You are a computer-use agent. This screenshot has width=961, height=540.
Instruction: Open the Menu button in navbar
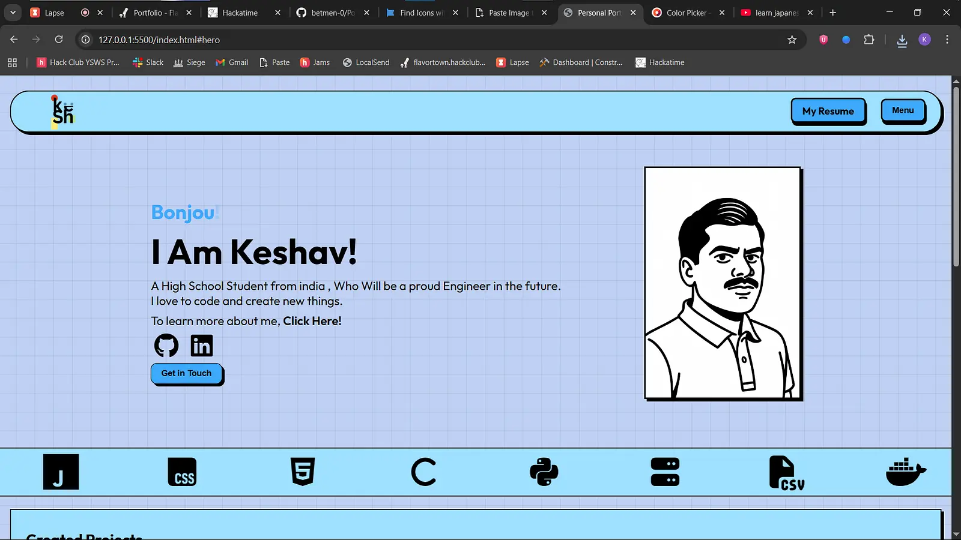click(x=903, y=110)
